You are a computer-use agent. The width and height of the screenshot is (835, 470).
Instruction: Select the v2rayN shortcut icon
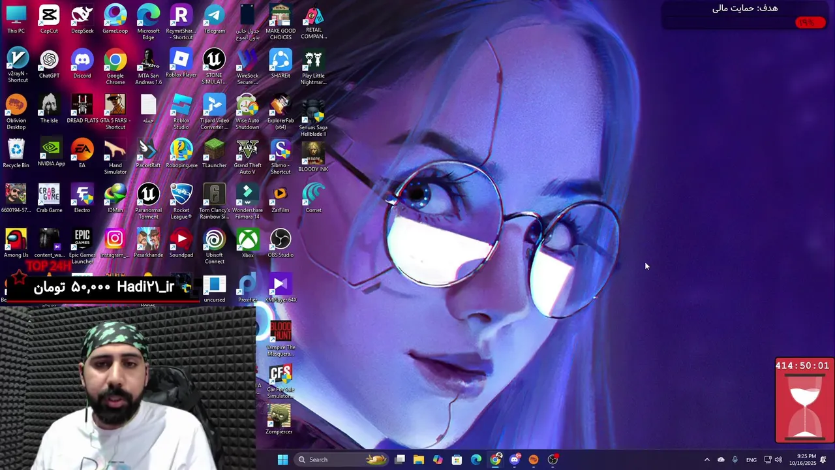click(x=18, y=65)
